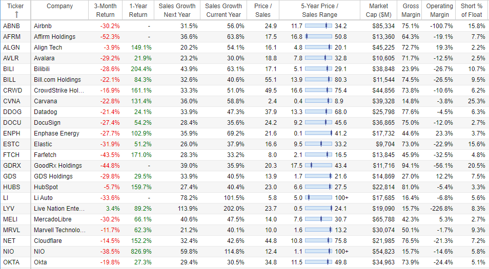489x269 pixels.
Task: Select the MELI ticker cell
Action: click(x=10, y=219)
